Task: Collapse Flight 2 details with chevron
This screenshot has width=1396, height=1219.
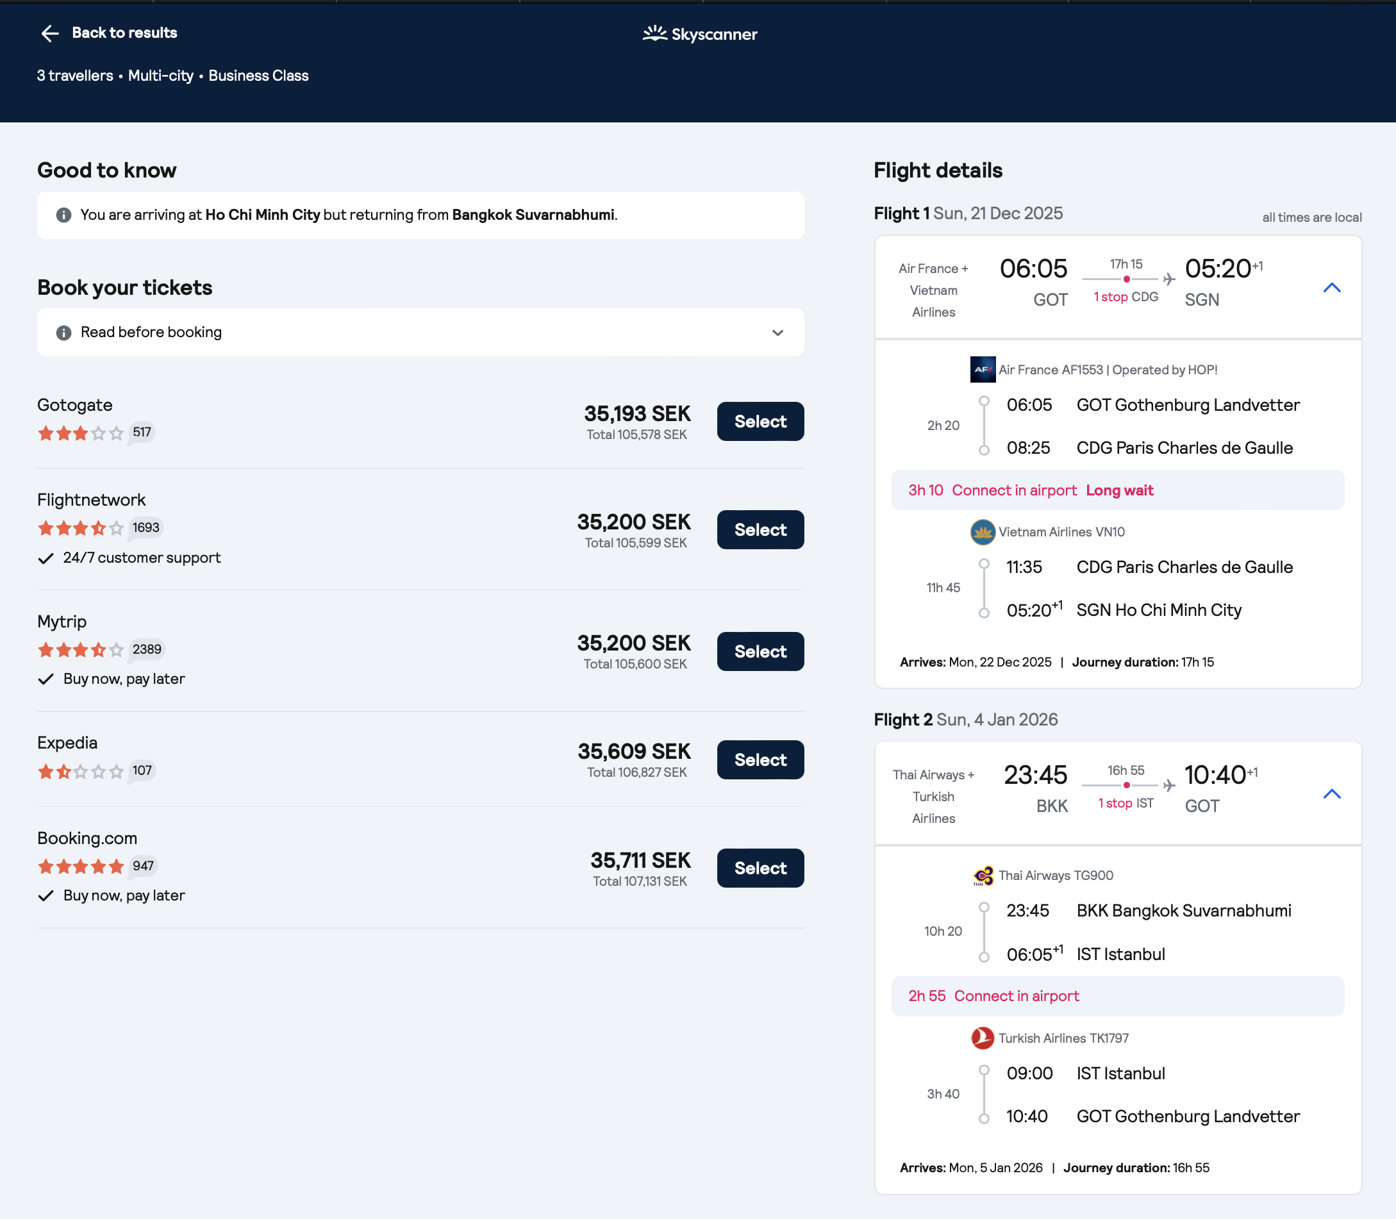Action: pos(1331,794)
